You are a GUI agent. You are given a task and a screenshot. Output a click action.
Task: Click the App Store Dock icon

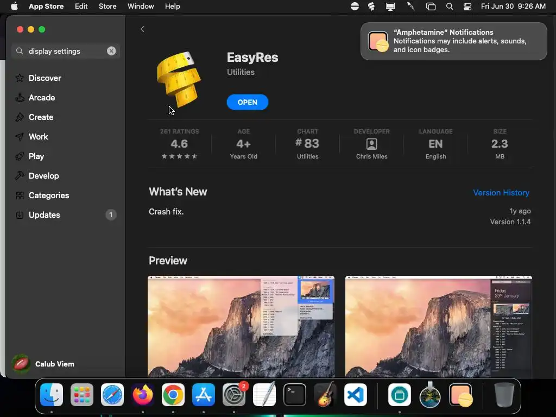203,395
